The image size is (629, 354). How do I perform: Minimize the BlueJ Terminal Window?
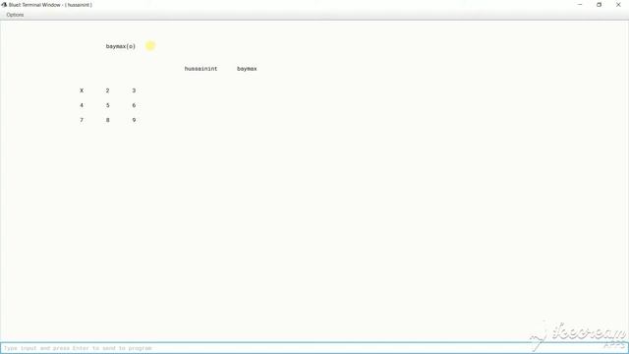[x=580, y=5]
